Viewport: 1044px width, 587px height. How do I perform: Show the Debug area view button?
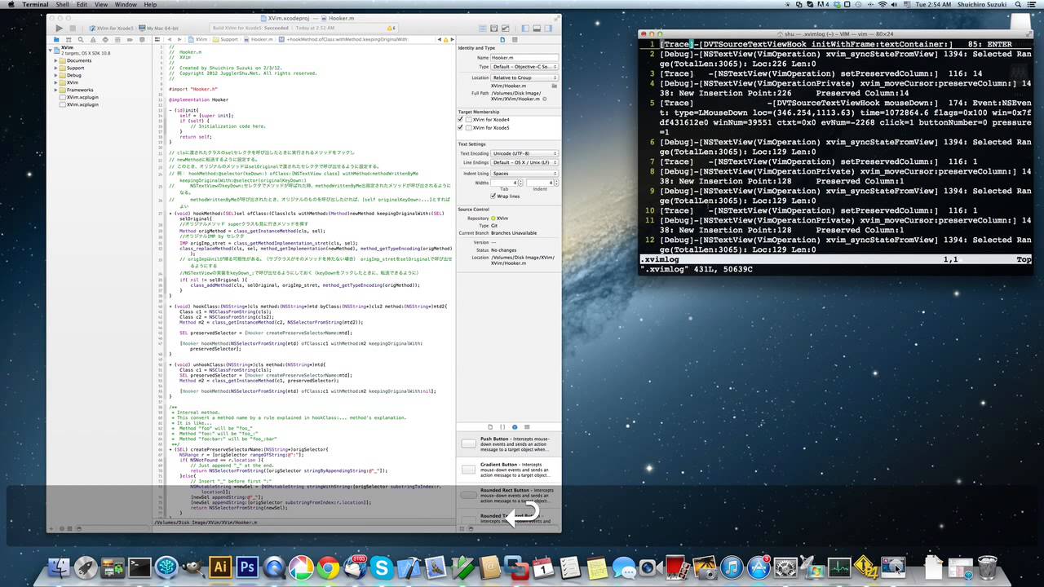pos(537,29)
